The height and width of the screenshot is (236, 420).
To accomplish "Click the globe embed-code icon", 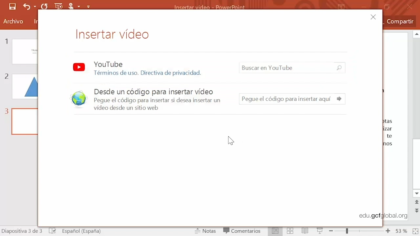I will (x=79, y=99).
